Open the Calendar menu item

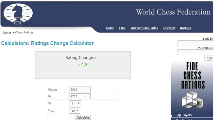point(169,28)
